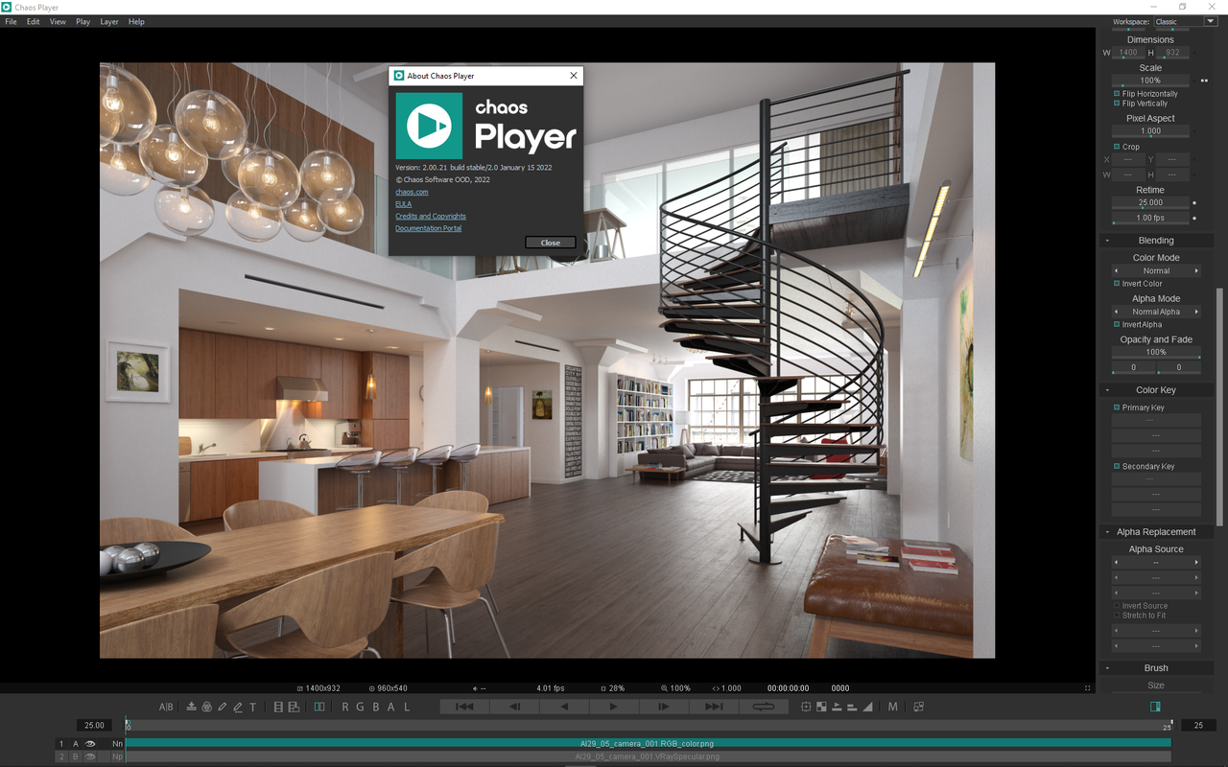
Task: Open the Edit menu
Action: pos(34,21)
